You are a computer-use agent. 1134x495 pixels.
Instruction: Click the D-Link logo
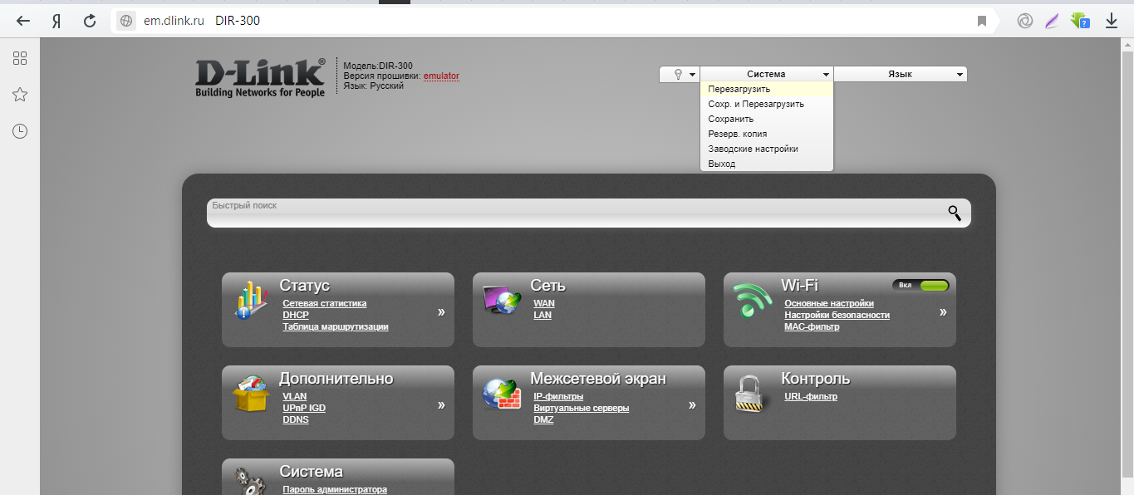tap(260, 79)
